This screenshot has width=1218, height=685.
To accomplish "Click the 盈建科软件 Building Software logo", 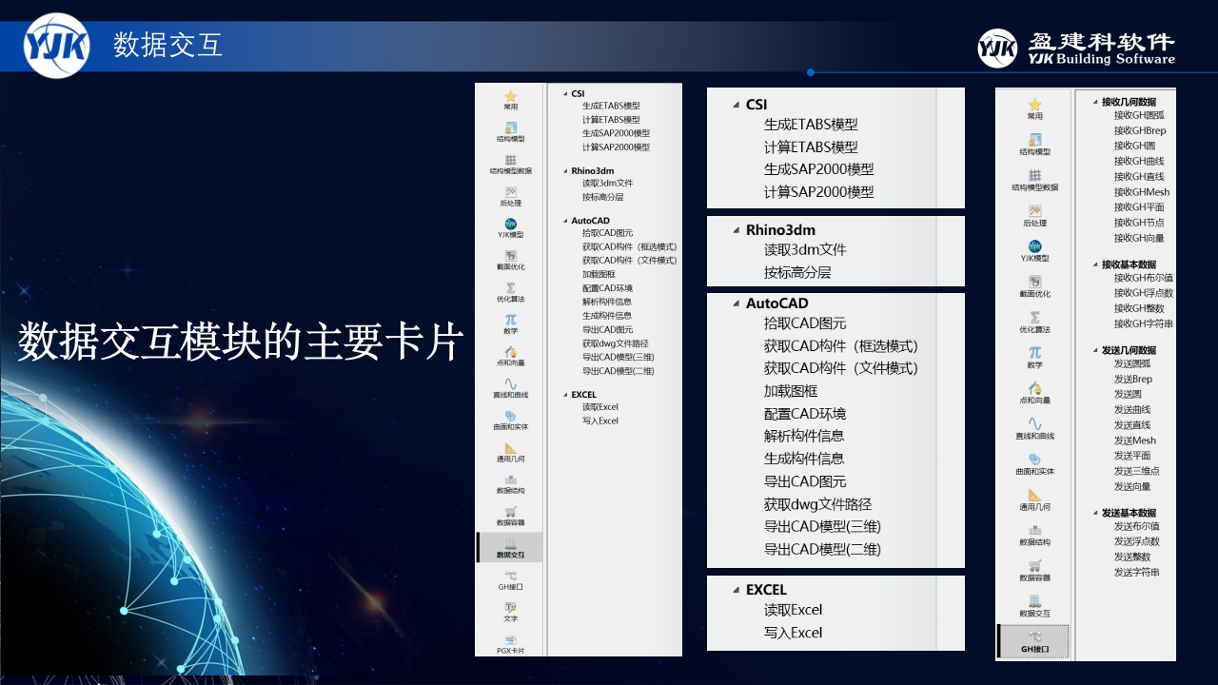I will click(1076, 48).
